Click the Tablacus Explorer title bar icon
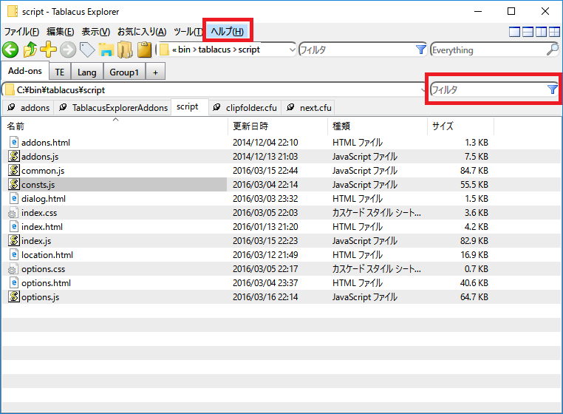Screen dimensions: 563x414 [13, 12]
